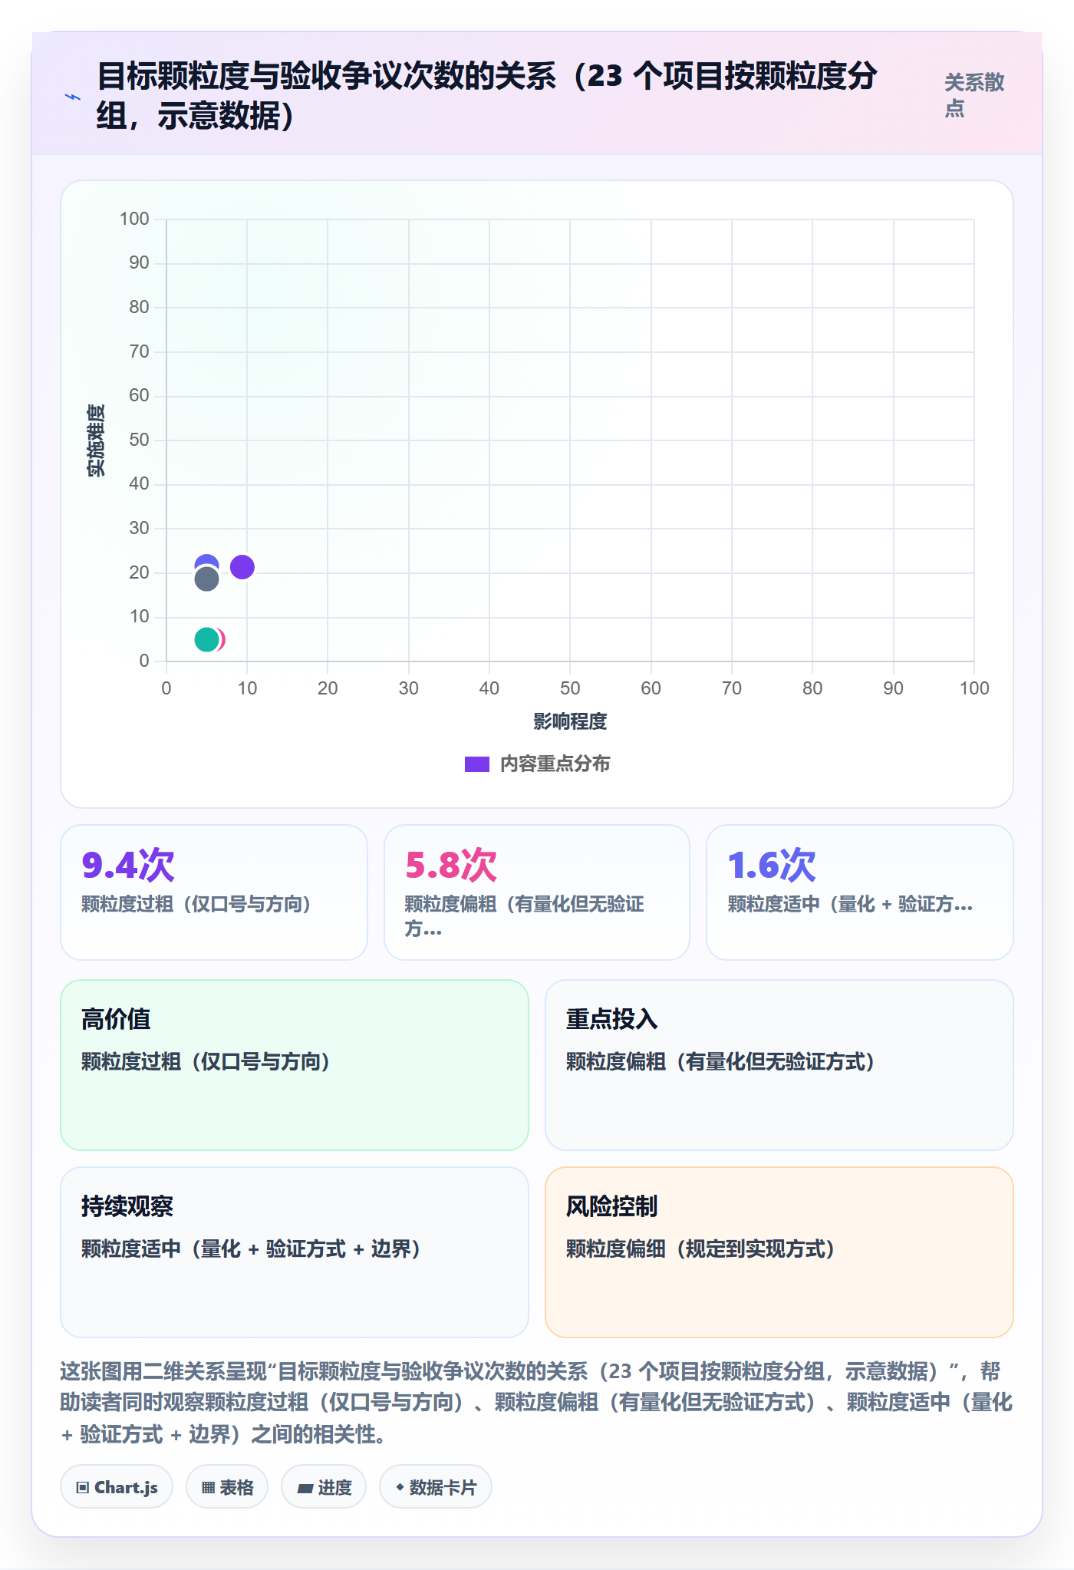Click the 进度 tag chip
Viewport: 1074px width, 1570px height.
(324, 1487)
